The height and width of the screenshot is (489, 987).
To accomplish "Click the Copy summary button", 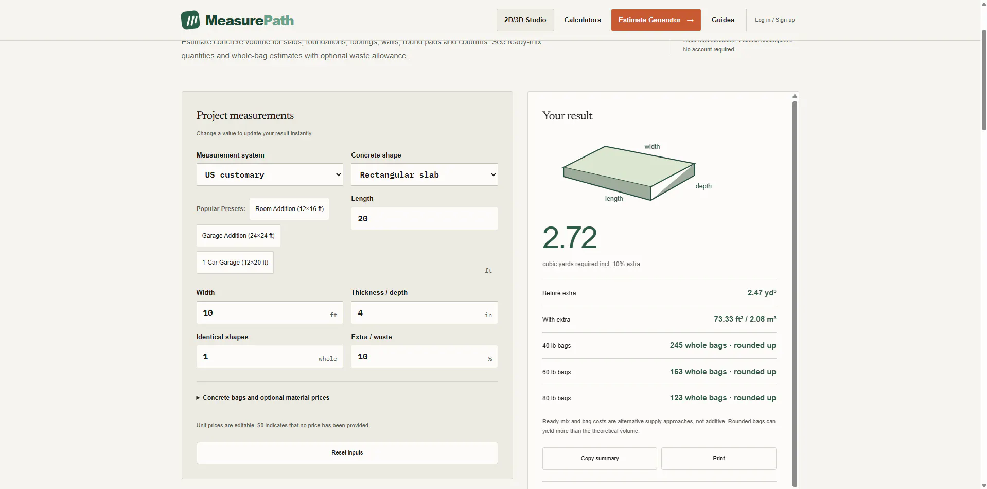I will point(600,459).
